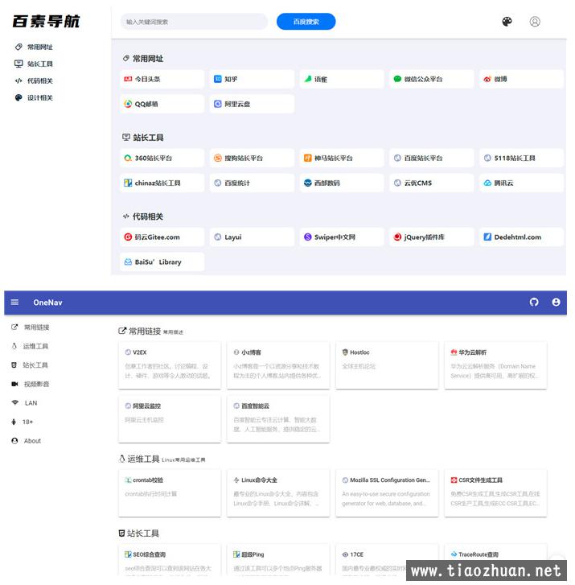This screenshot has height=585, width=575.
Task: Open the Dedehtml.com card
Action: click(522, 237)
